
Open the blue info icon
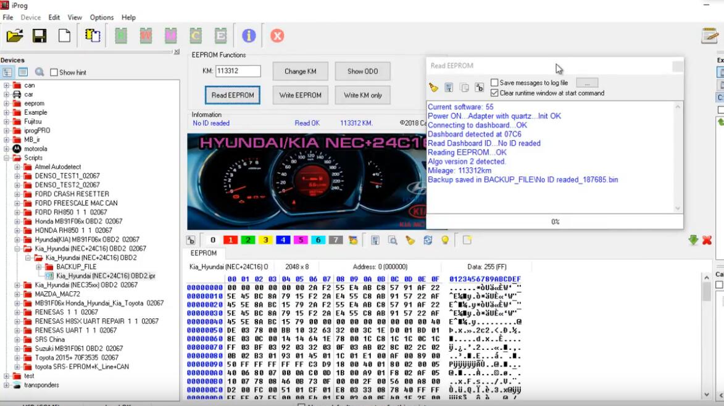click(248, 36)
